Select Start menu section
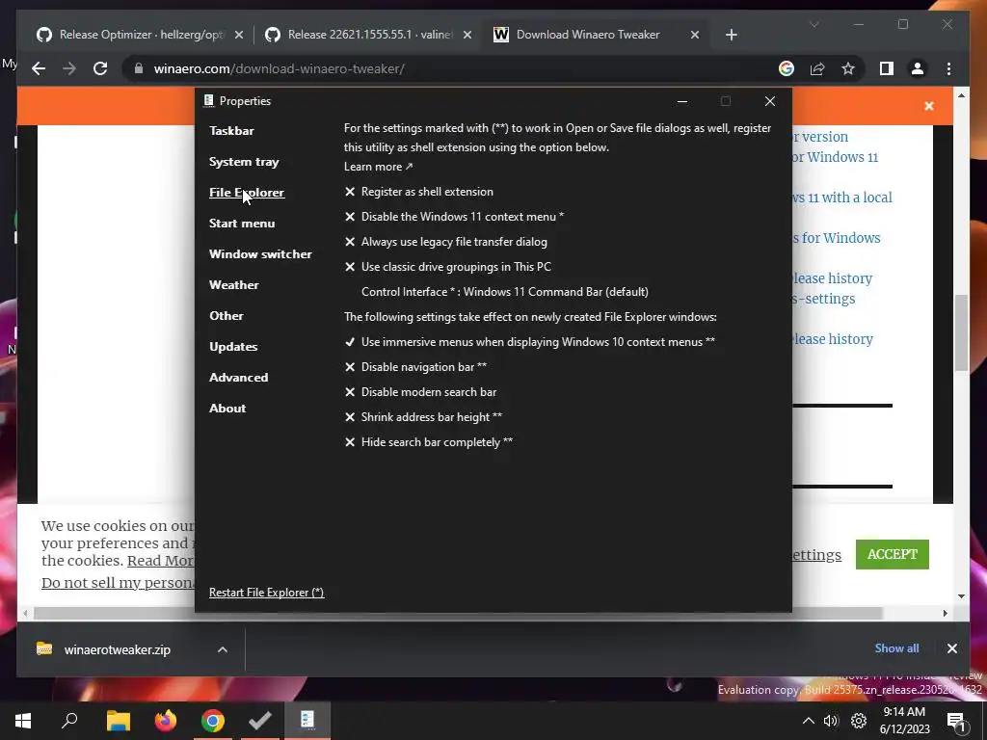Viewport: 987px width, 740px height. tap(242, 224)
